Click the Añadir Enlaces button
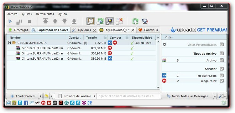The height and width of the screenshot is (113, 235). tap(23, 96)
